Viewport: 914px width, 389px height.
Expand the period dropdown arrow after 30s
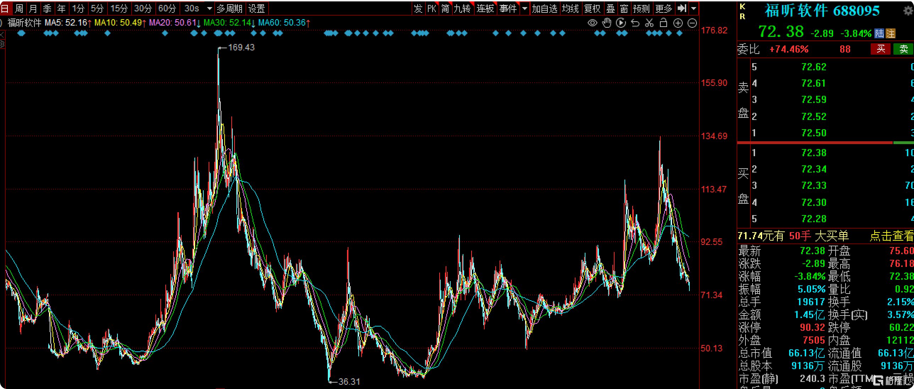[209, 8]
